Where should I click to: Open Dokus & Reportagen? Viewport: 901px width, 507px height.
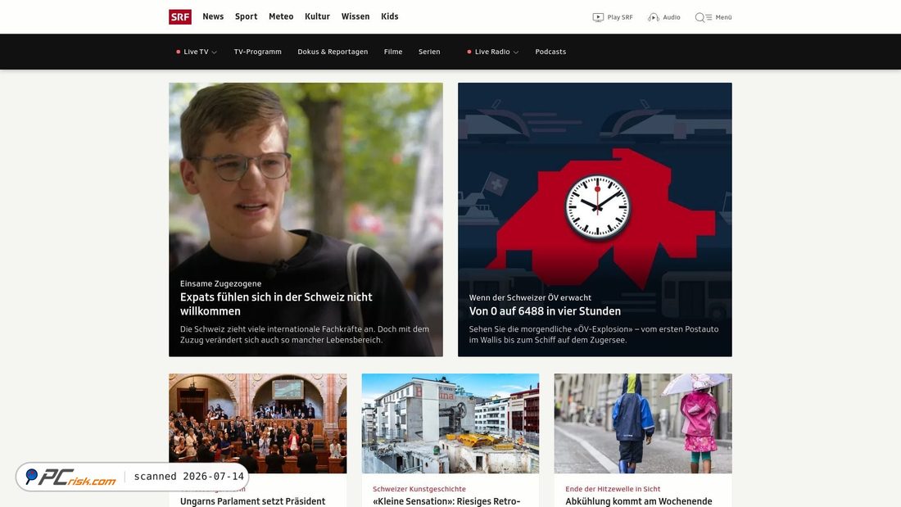tap(333, 52)
